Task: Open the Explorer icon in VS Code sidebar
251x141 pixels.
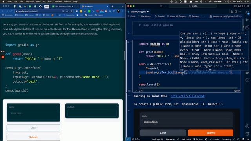Action: (247, 13)
